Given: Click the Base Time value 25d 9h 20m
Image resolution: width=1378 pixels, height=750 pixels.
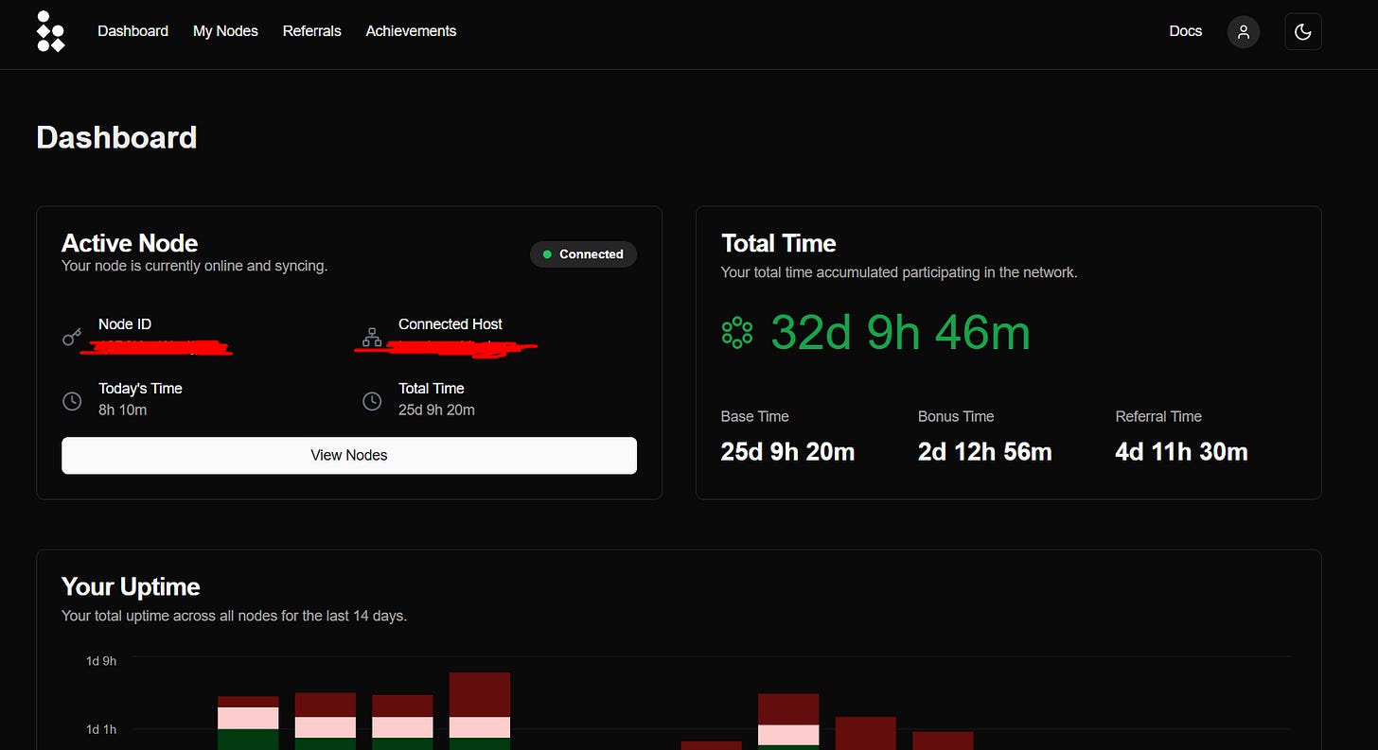Looking at the screenshot, I should click(x=787, y=451).
